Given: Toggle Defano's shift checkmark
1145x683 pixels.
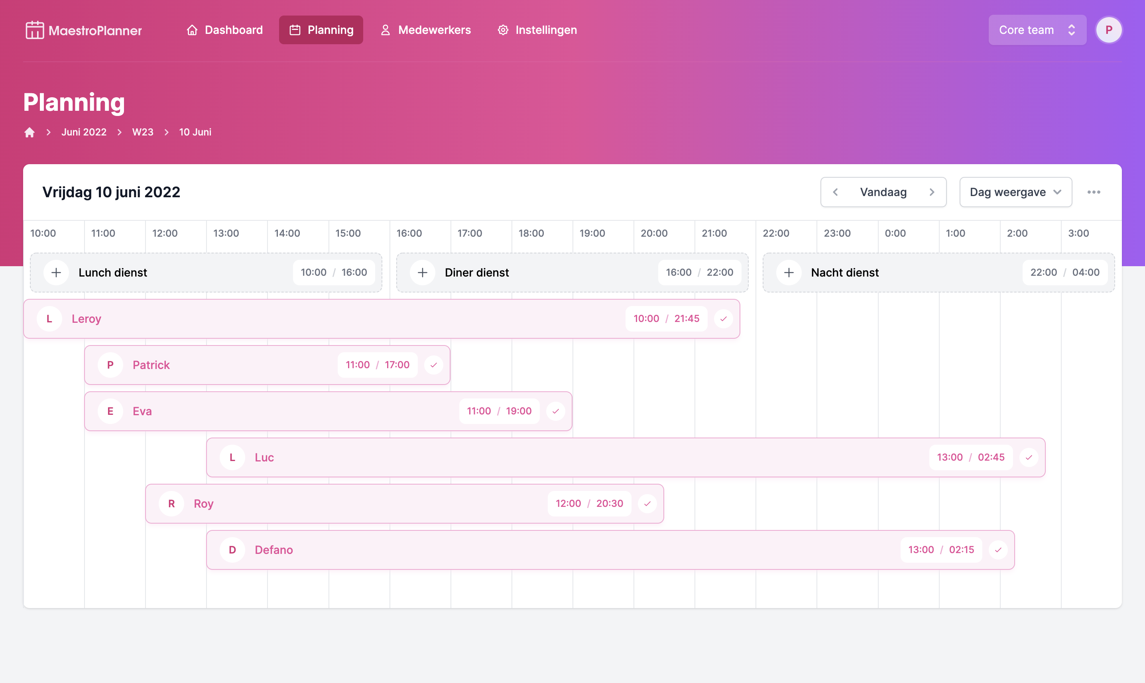Looking at the screenshot, I should coord(998,550).
